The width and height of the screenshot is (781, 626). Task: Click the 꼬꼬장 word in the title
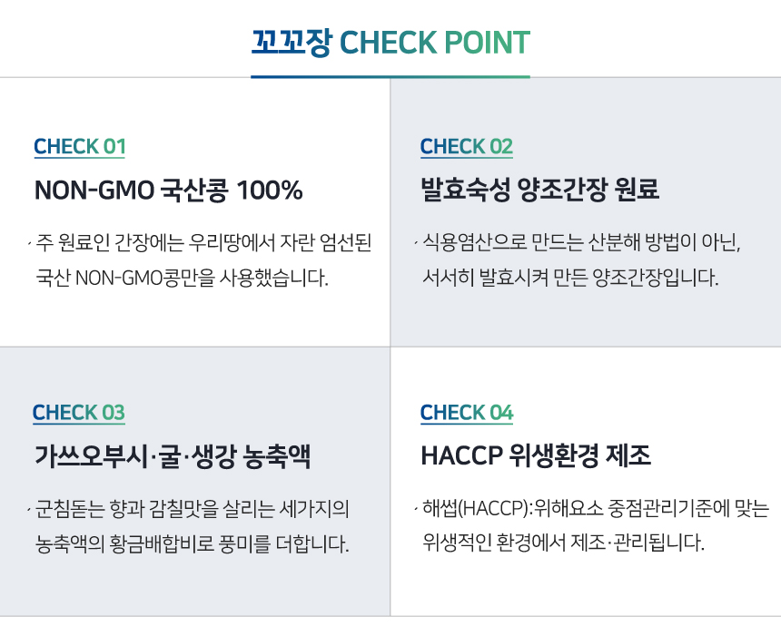click(291, 43)
